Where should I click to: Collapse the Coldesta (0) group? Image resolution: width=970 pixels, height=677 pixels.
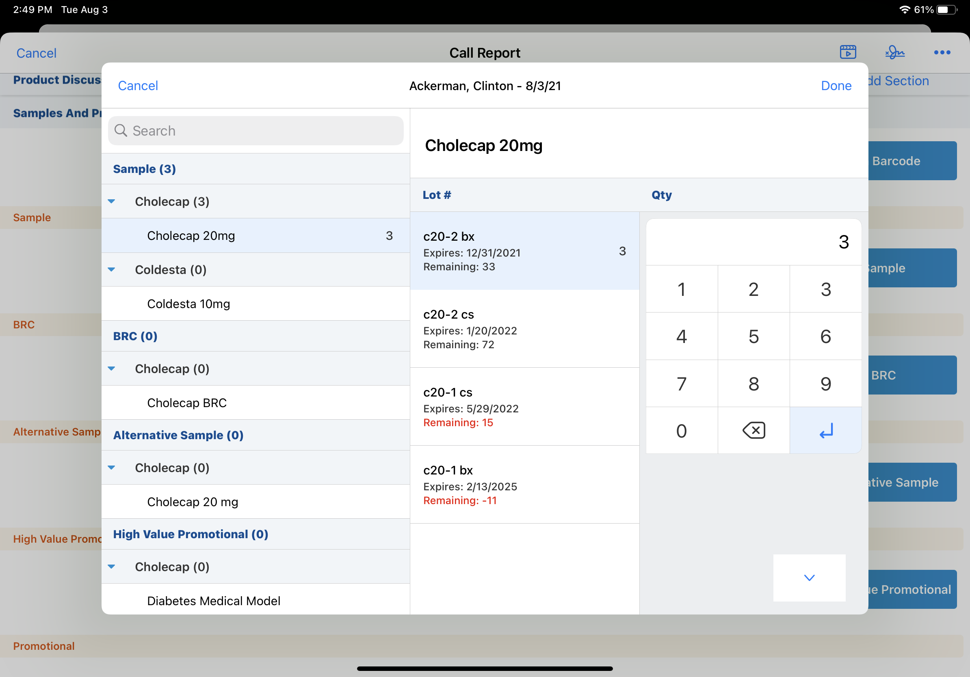(x=112, y=270)
